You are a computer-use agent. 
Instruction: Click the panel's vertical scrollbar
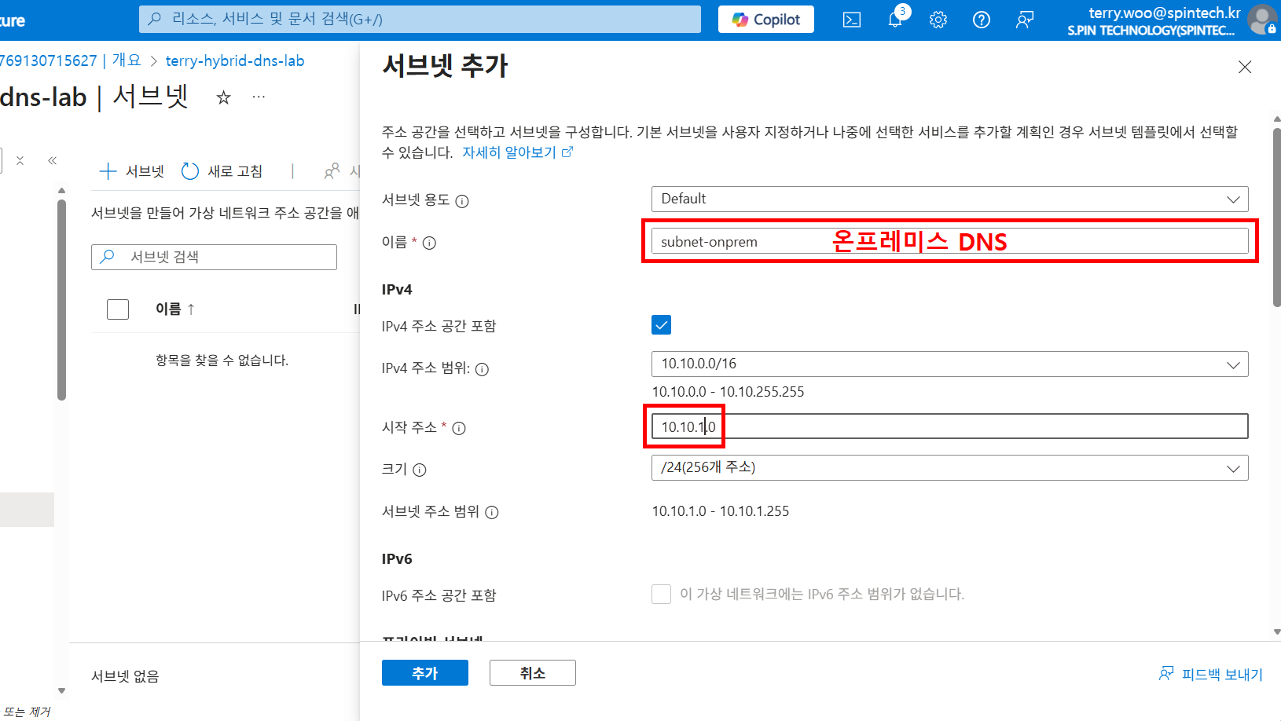click(1276, 218)
